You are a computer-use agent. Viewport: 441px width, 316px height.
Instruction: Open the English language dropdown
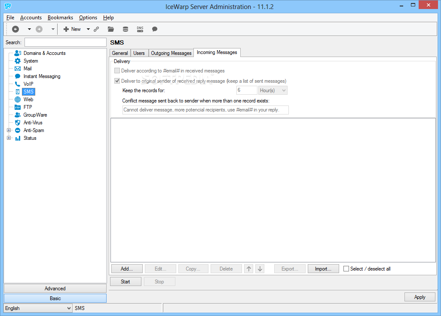[38, 308]
